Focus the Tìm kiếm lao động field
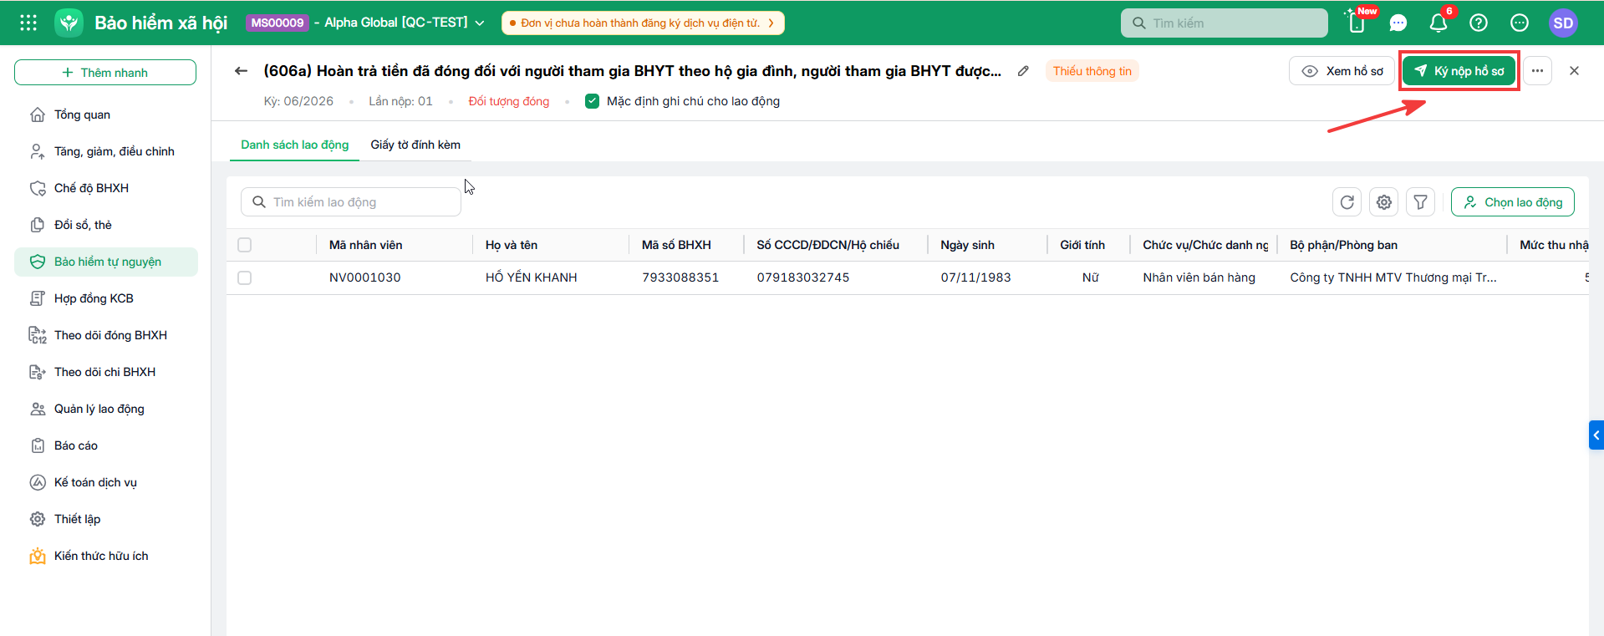 pos(351,202)
